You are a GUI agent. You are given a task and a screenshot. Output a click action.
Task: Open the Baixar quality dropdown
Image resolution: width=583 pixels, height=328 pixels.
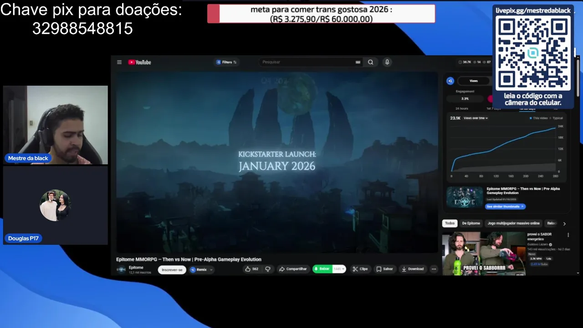pos(339,269)
